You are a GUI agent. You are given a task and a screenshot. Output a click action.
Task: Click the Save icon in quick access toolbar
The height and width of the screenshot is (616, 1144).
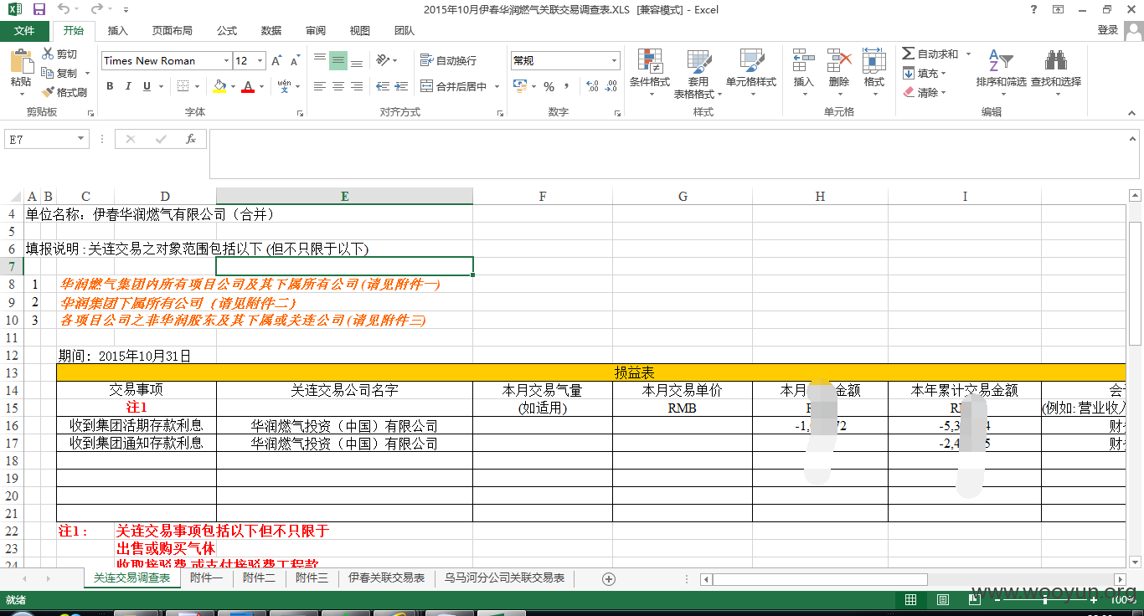[39, 10]
